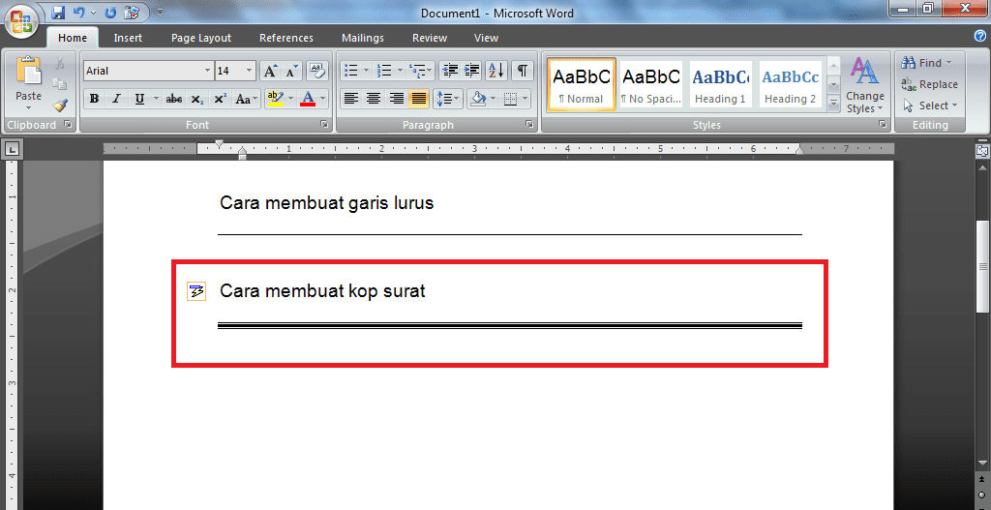
Task: Open font color palette dropdown arrow
Action: click(323, 99)
